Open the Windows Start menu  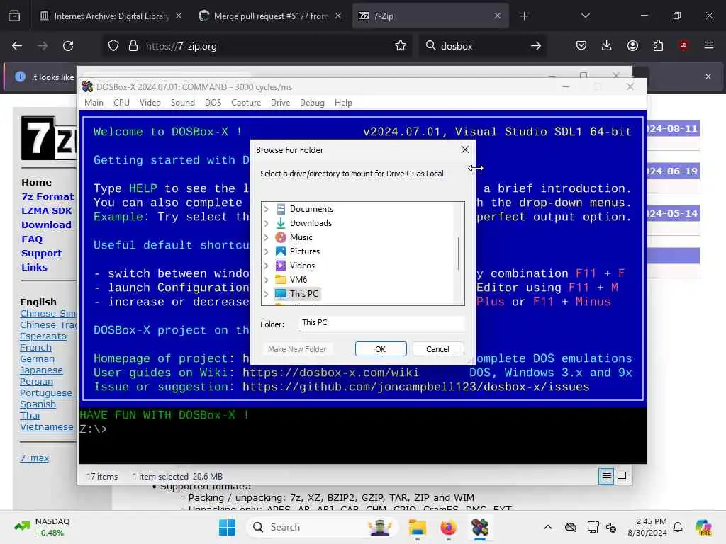[227, 527]
